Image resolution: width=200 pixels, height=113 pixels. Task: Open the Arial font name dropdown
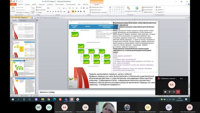pos(57,8)
